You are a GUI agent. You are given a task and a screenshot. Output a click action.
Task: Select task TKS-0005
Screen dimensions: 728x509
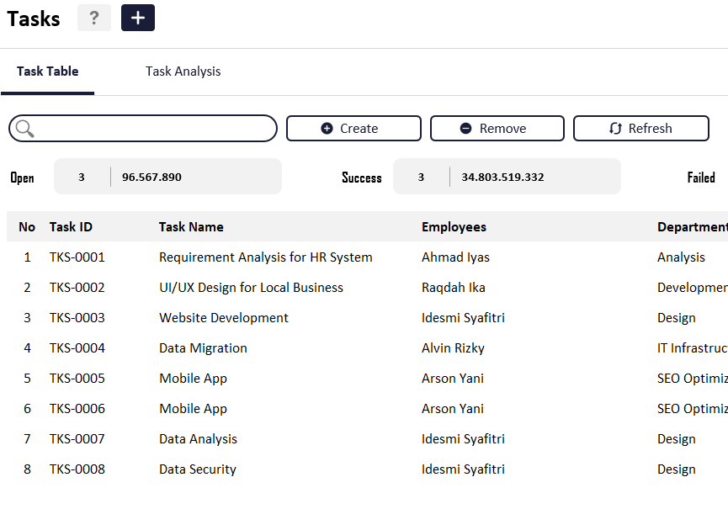77,379
